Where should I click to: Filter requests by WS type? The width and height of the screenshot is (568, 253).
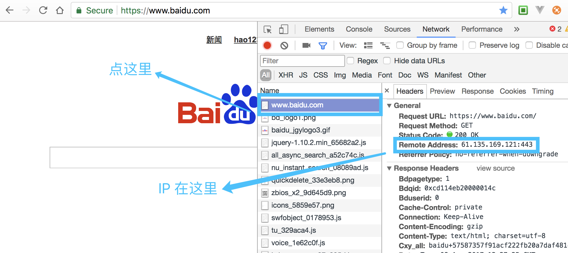(x=423, y=75)
